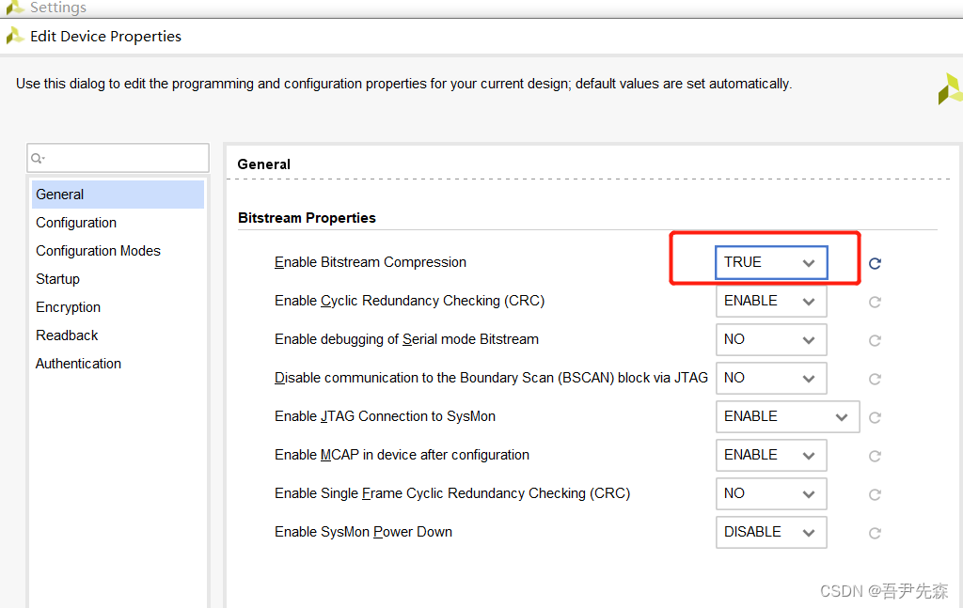Viewport: 963px width, 608px height.
Task: Open the SysMon Power Down dropdown
Action: [771, 533]
